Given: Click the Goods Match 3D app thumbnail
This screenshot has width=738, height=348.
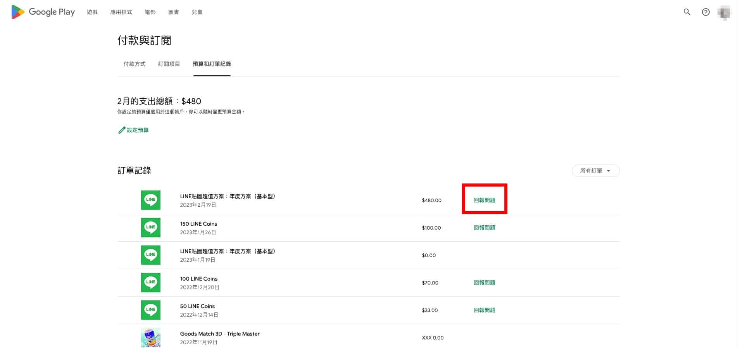Looking at the screenshot, I should (x=151, y=338).
